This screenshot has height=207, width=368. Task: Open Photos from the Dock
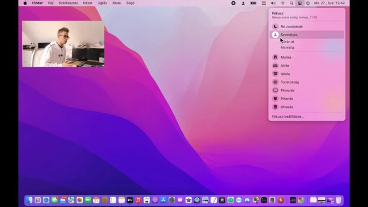point(79,200)
